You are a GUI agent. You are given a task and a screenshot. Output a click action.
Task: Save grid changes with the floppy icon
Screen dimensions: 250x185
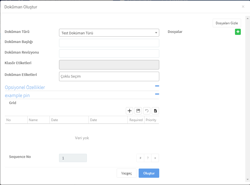tap(138, 111)
